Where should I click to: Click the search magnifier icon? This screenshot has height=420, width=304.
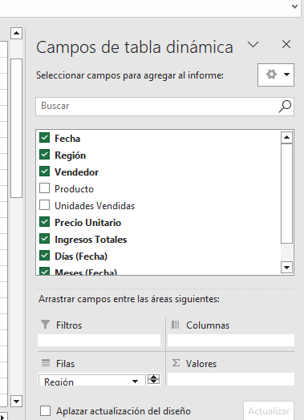pyautogui.click(x=285, y=107)
